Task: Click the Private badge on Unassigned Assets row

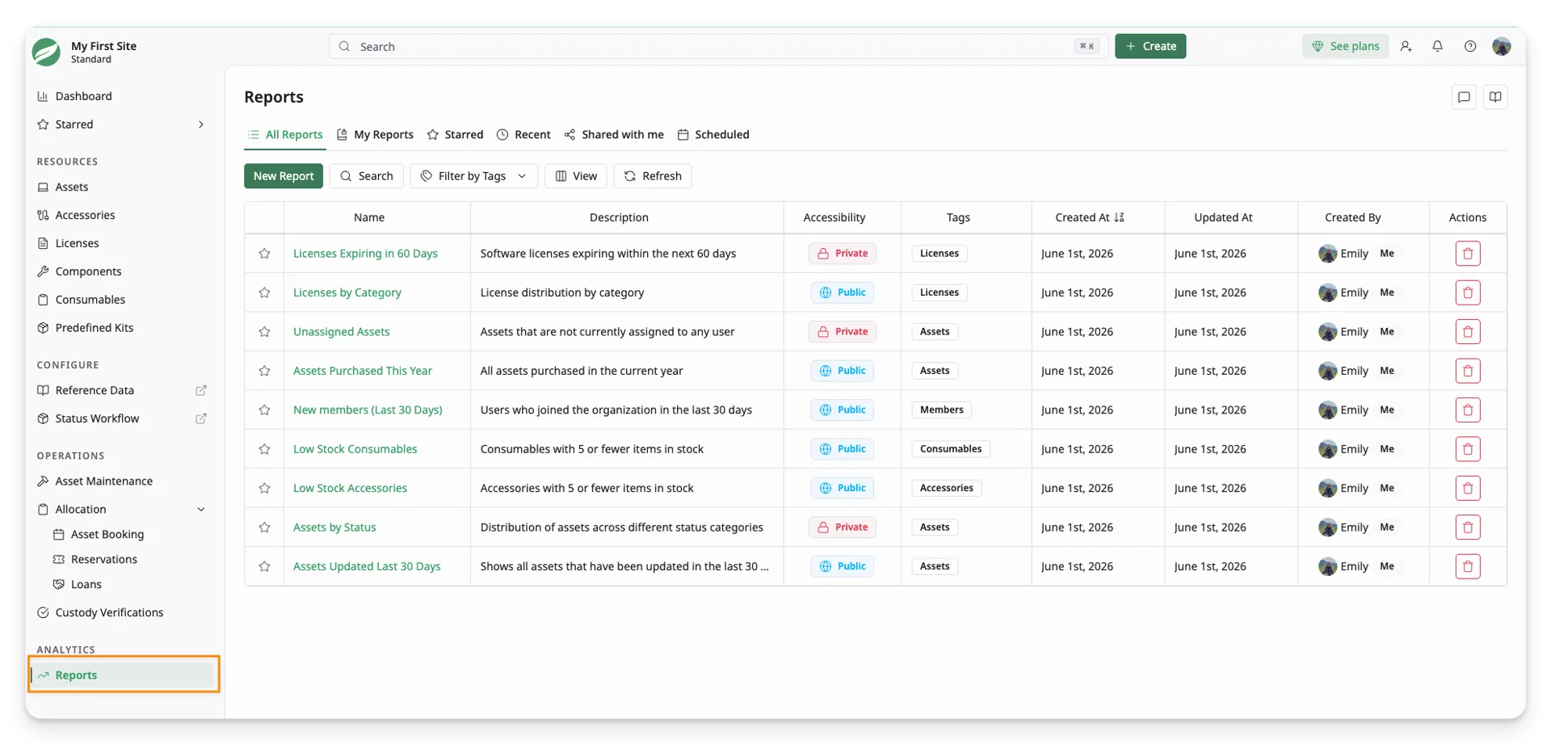Action: point(843,332)
